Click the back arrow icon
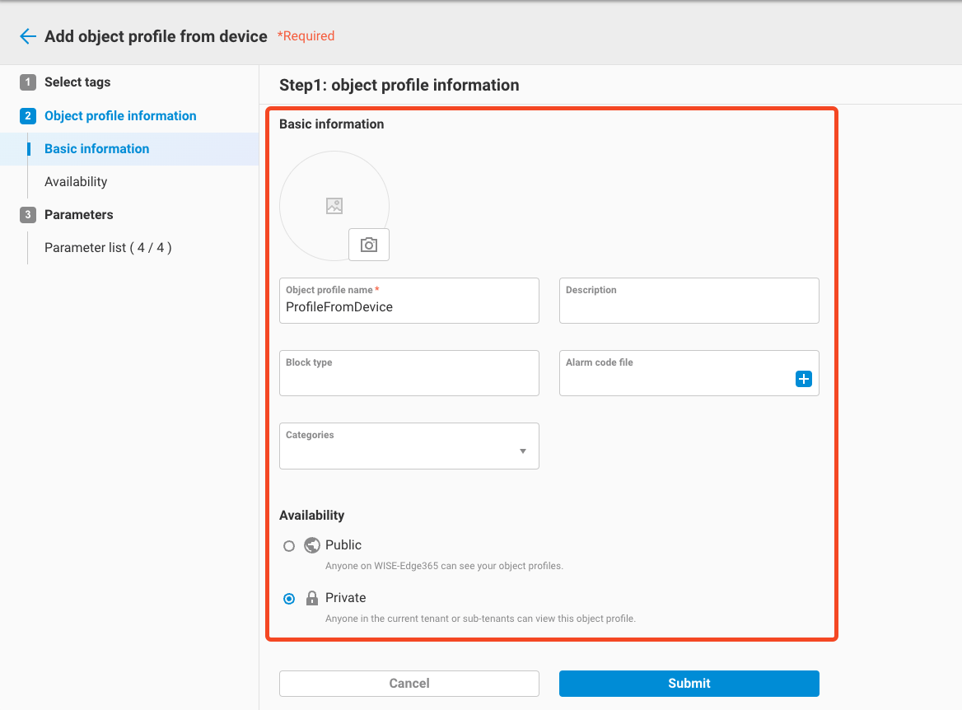 tap(28, 36)
